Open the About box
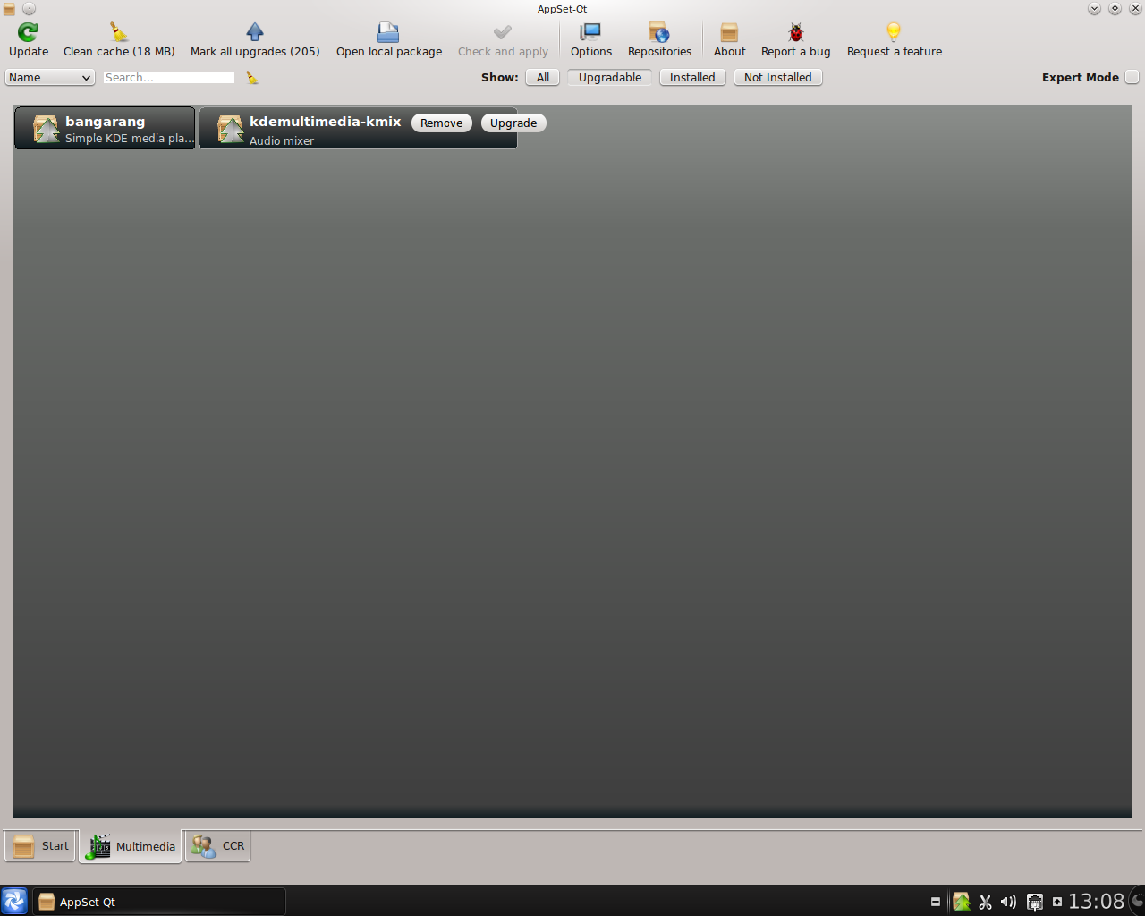Viewport: 1145px width, 916px height. pos(729,41)
